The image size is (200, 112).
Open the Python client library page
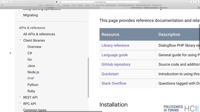point(33,85)
